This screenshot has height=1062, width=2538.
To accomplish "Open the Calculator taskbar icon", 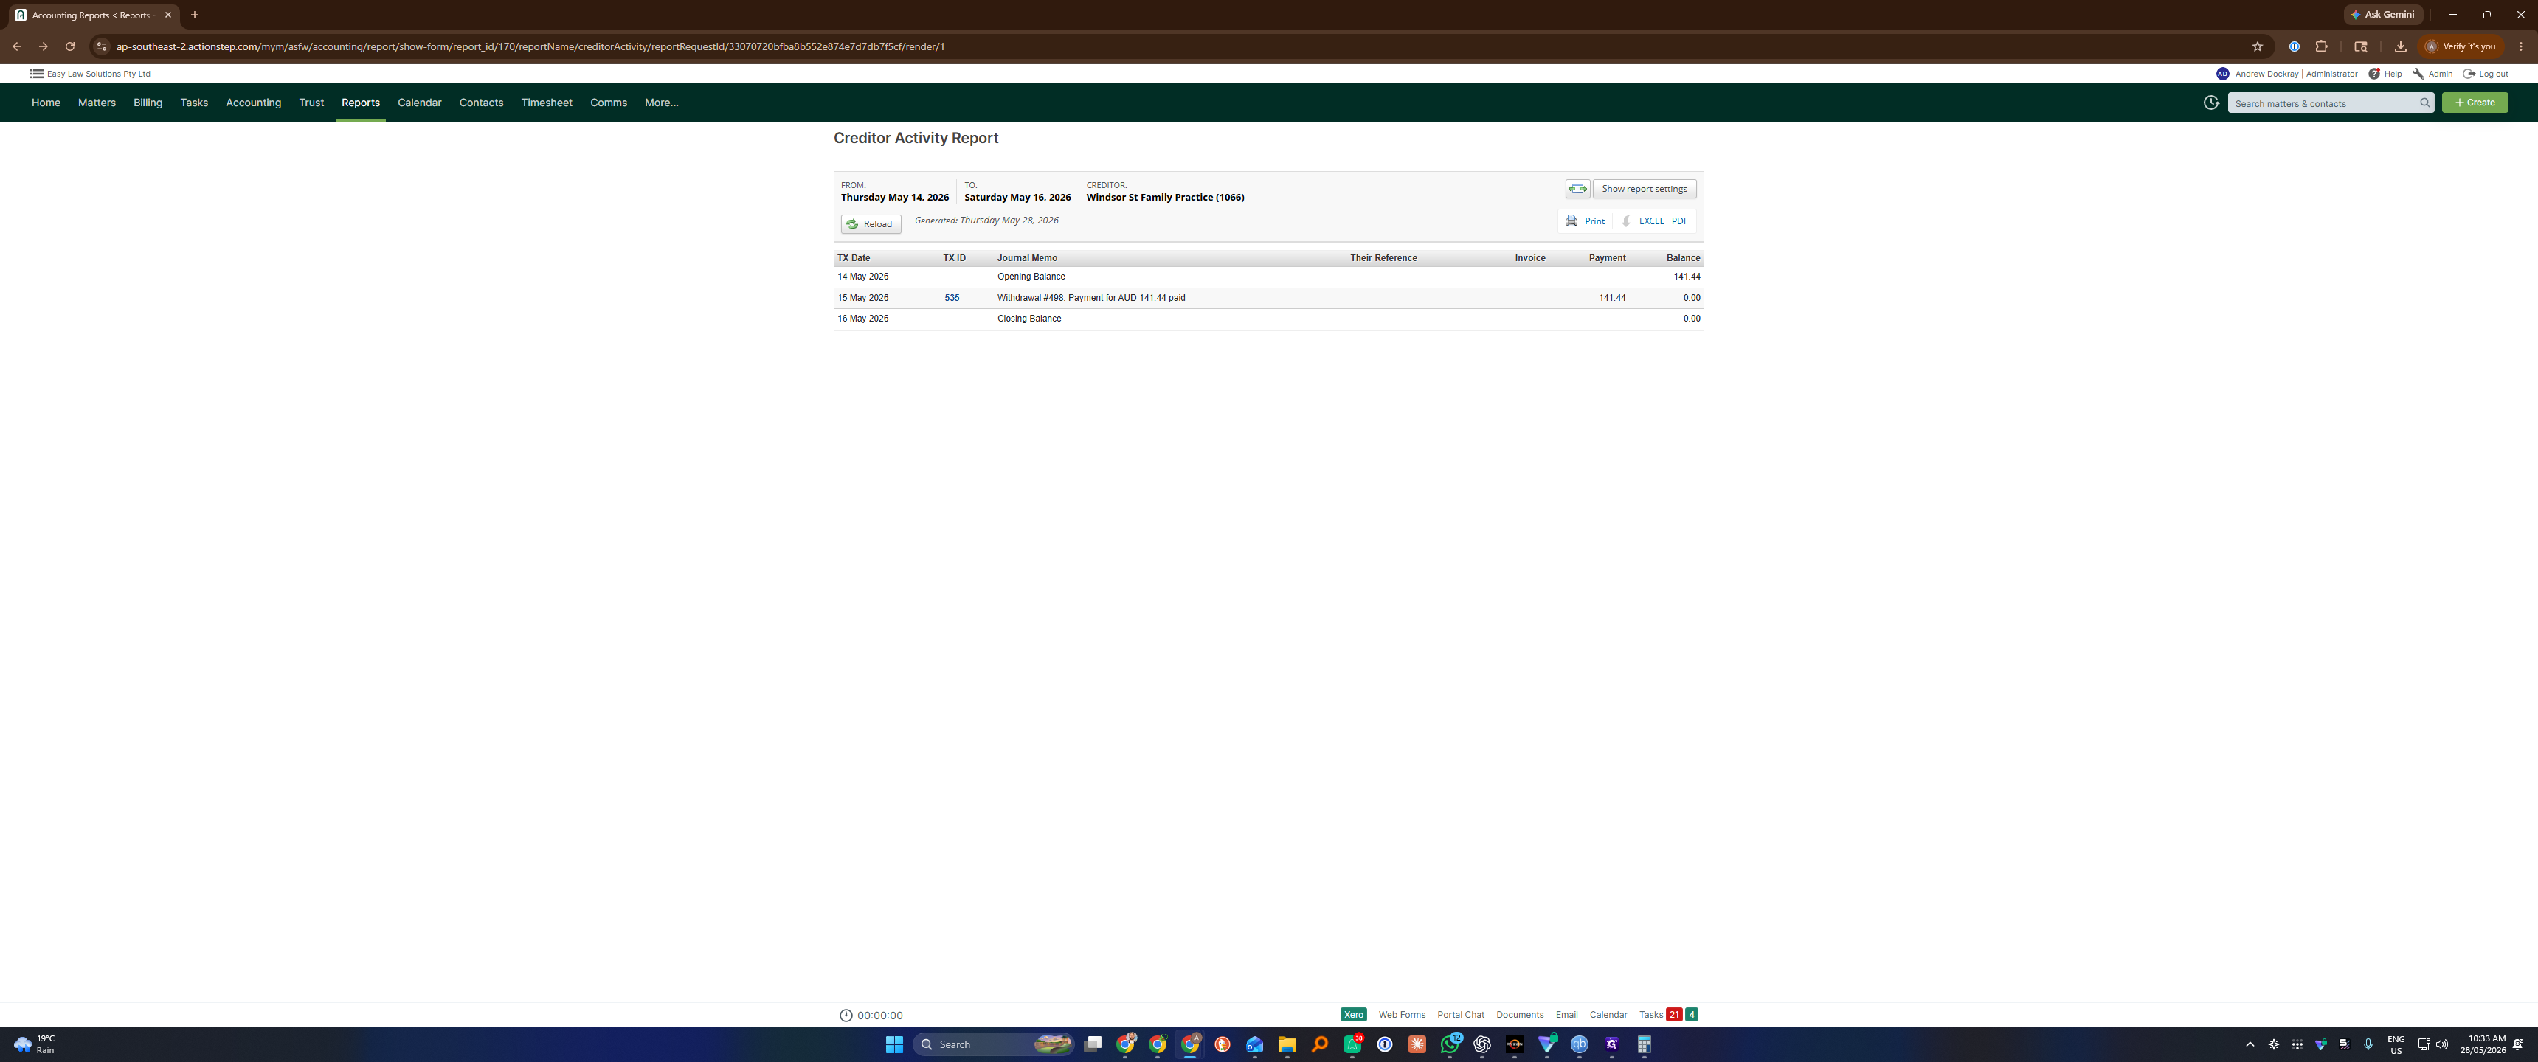I will (x=1645, y=1044).
